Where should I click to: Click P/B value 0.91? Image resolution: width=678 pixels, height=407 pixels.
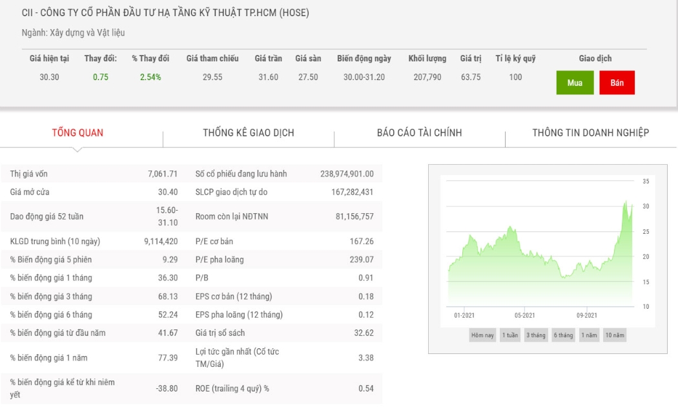(366, 278)
